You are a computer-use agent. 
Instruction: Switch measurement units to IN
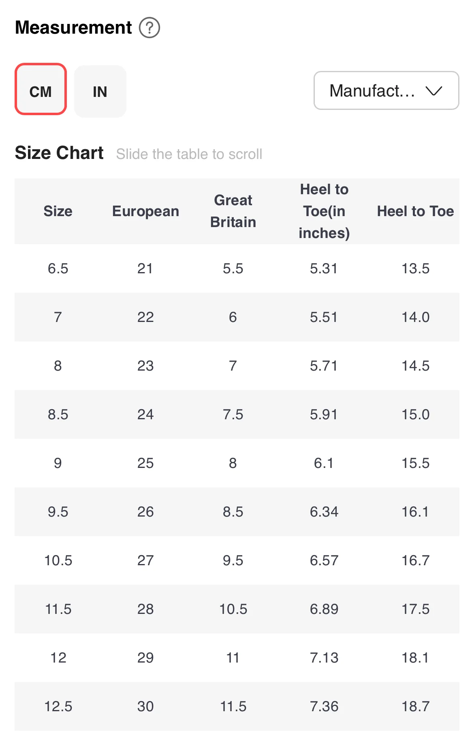(100, 92)
